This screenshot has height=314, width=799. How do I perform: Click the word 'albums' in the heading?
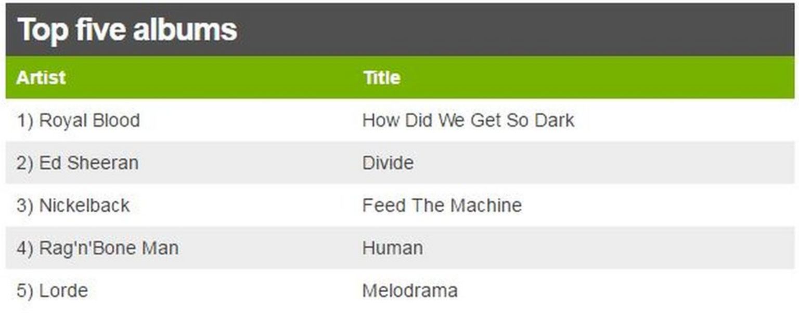[185, 30]
